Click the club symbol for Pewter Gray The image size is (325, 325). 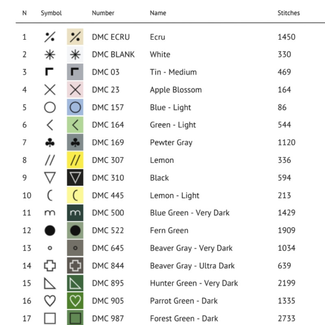[x=50, y=143]
